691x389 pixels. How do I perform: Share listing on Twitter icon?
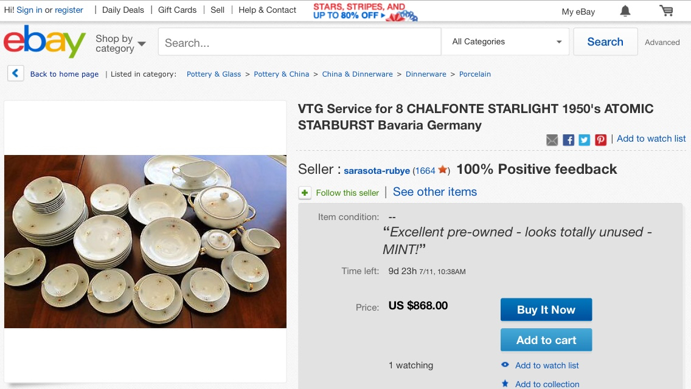[585, 140]
